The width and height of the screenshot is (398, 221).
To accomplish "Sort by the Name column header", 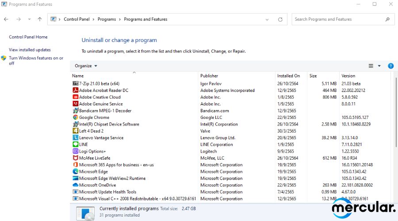I will (x=134, y=76).
